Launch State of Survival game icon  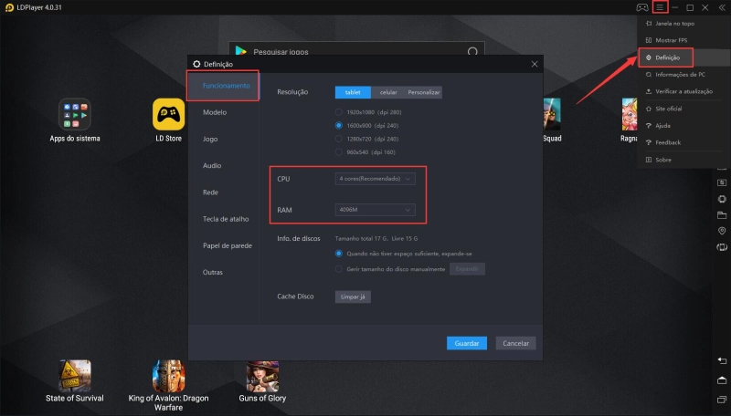(75, 376)
